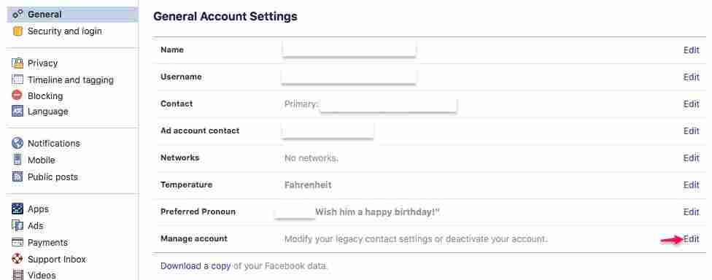Screen dimensions: 712x280
Task: Click the Security and login shield icon
Action: coord(18,31)
